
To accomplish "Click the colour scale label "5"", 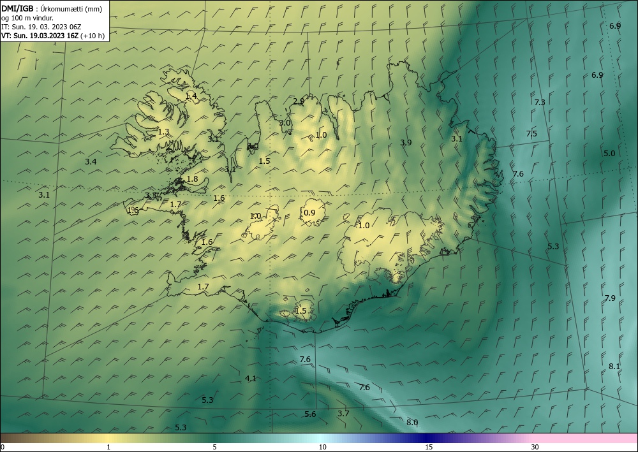I will click(214, 448).
